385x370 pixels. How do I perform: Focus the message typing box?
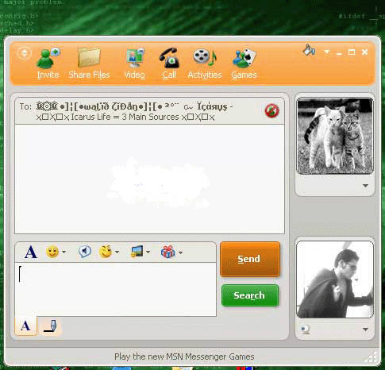coord(115,290)
